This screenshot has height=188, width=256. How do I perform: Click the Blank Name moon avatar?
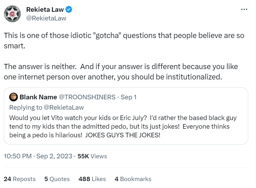click(x=14, y=97)
